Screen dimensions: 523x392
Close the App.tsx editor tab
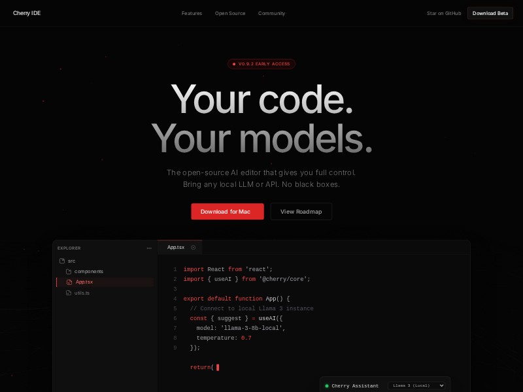coord(193,248)
